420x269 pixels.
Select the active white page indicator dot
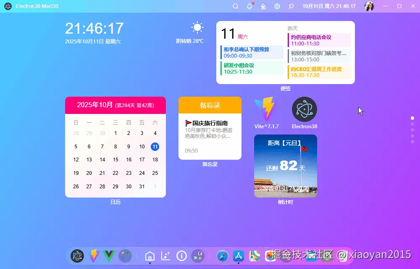click(x=412, y=118)
